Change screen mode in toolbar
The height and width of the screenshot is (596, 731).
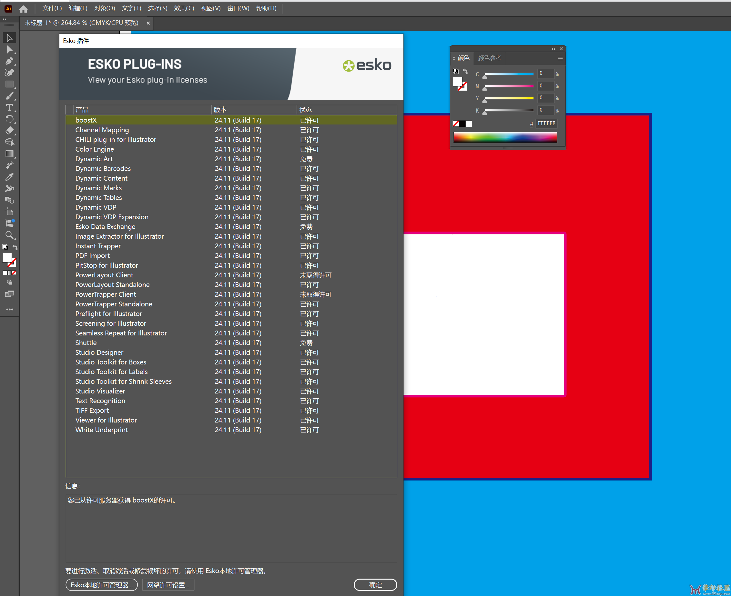pos(10,294)
